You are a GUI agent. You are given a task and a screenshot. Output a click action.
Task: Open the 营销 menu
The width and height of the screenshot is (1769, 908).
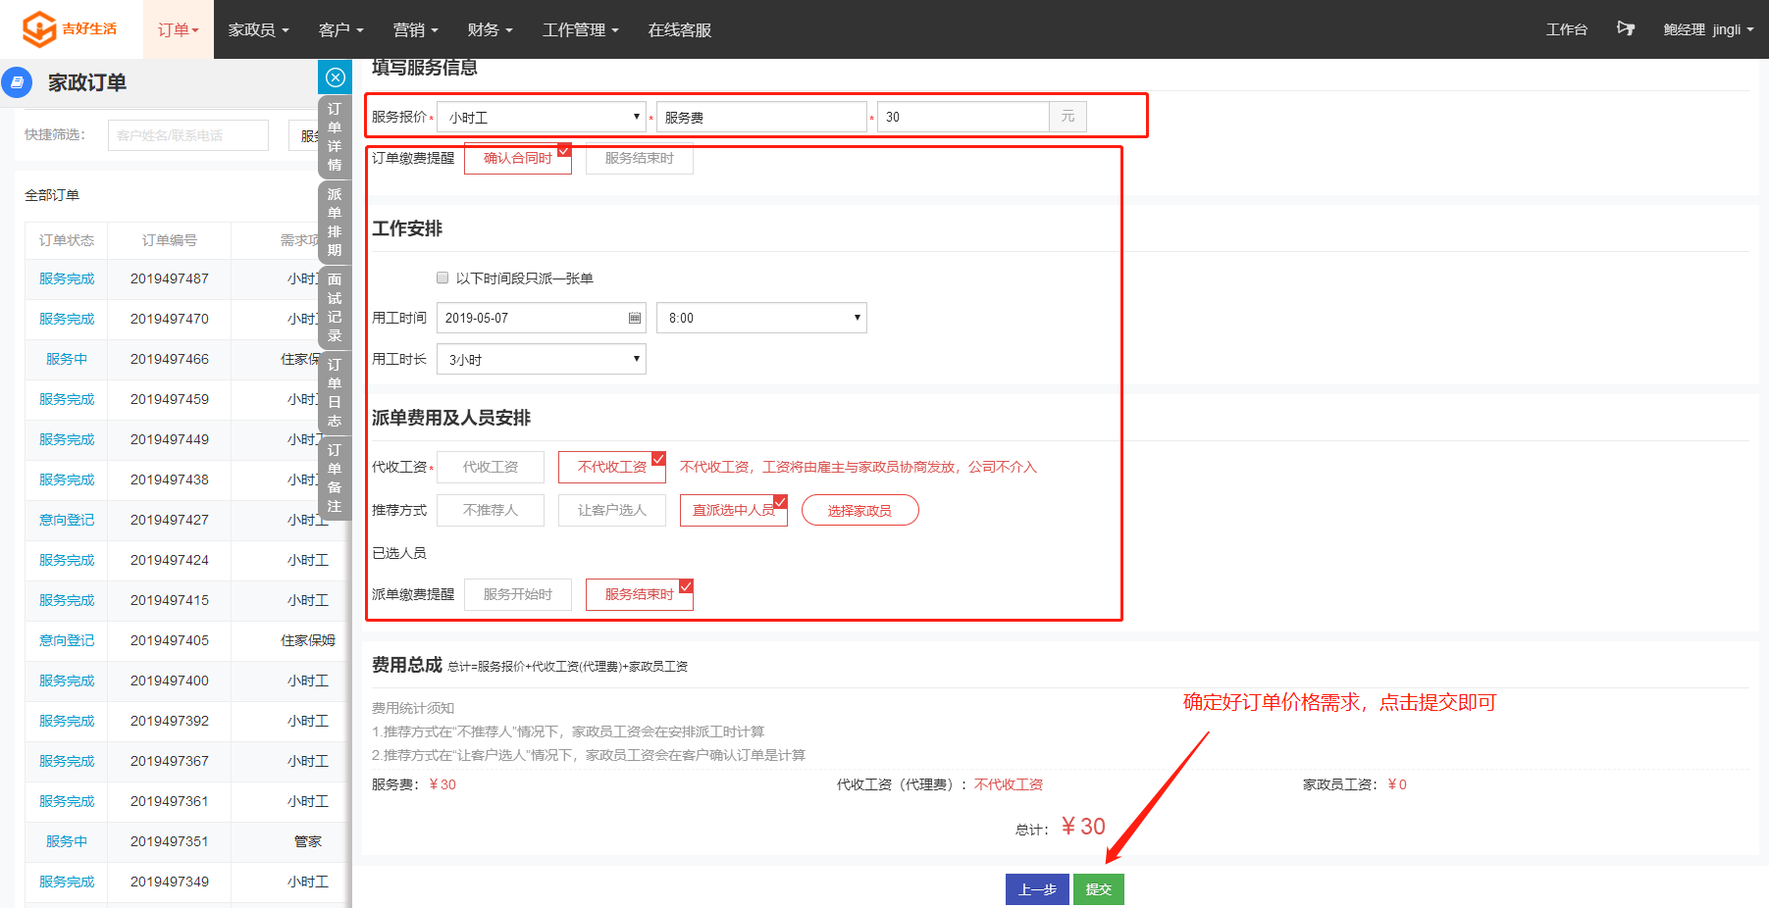(416, 29)
